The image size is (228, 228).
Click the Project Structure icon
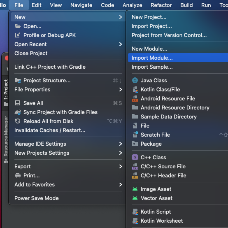pyautogui.click(x=18, y=81)
